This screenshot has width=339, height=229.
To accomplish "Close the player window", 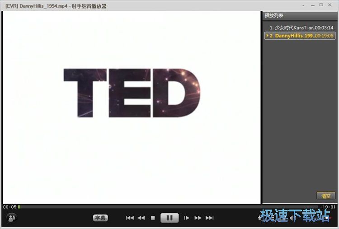I will click(330, 5).
